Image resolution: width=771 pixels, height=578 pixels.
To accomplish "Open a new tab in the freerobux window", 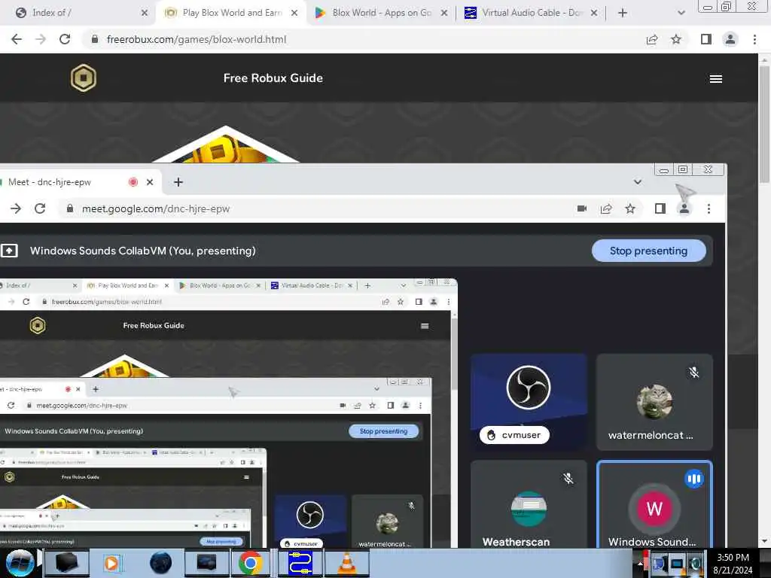I will click(x=623, y=13).
